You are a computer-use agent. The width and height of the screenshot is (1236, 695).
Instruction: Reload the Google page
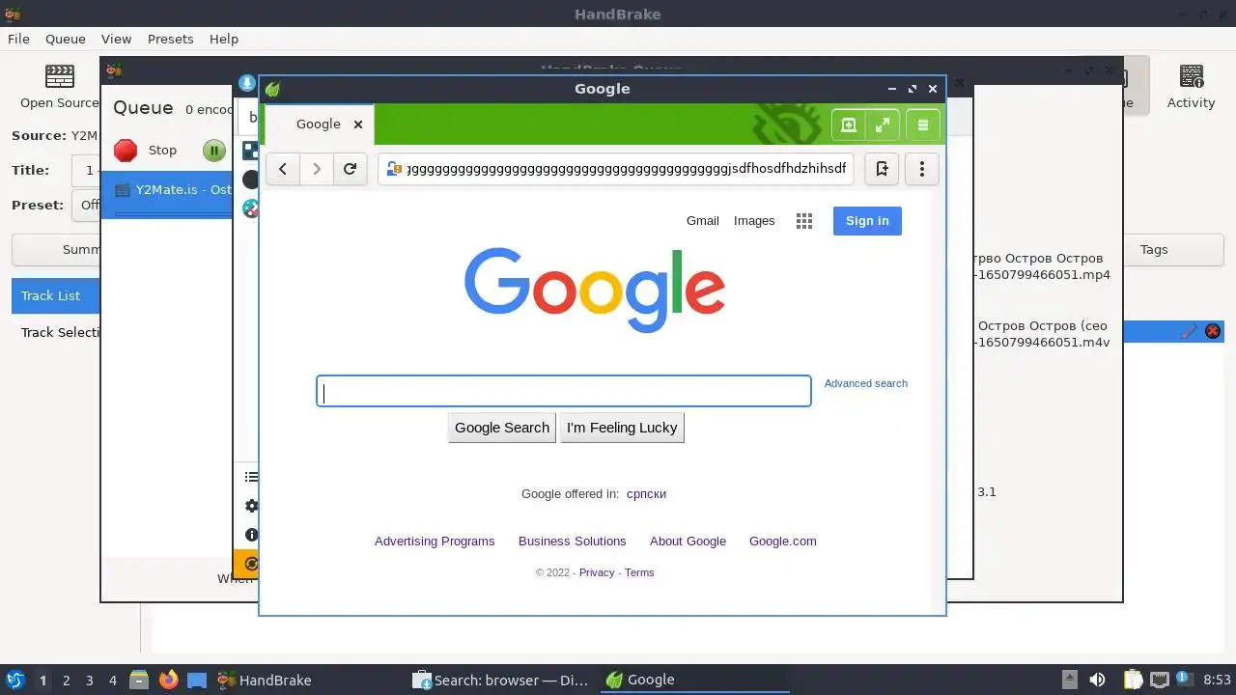[350, 169]
